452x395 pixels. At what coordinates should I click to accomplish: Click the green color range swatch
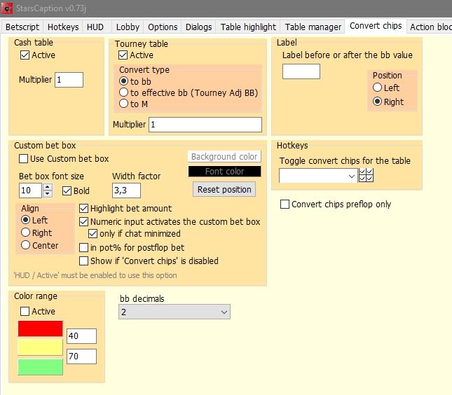tap(41, 367)
